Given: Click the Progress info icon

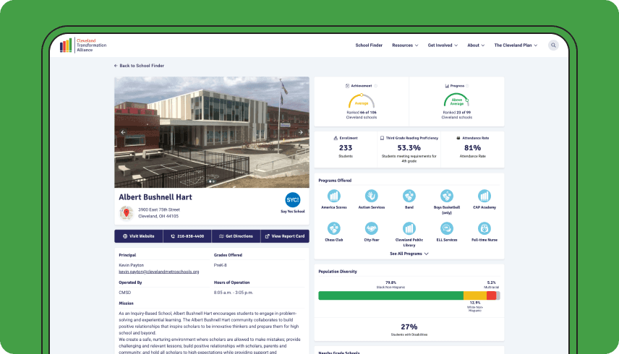Looking at the screenshot, I should tap(467, 86).
